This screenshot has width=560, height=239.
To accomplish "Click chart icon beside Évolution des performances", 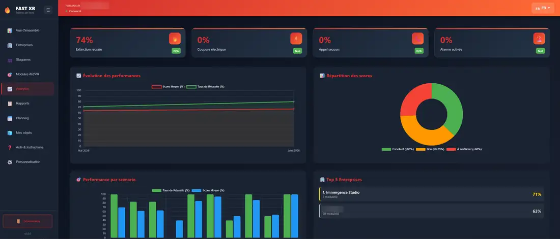I will pyautogui.click(x=78, y=76).
